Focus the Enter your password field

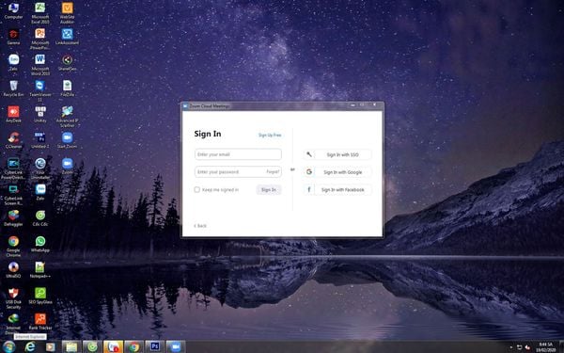click(238, 172)
